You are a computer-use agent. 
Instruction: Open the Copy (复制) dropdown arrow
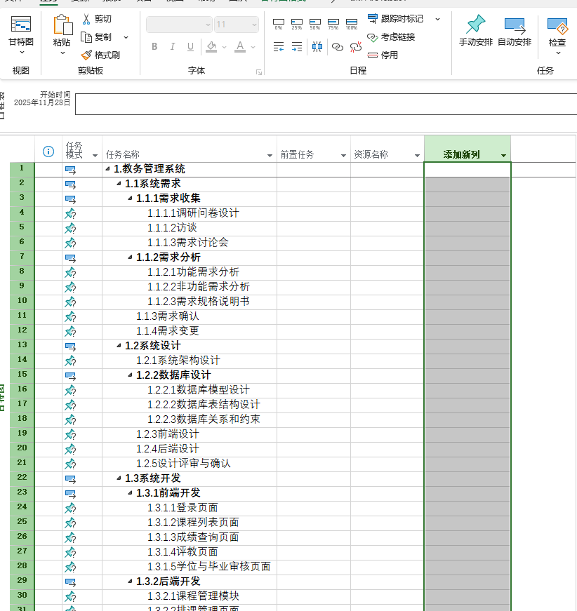[126, 37]
